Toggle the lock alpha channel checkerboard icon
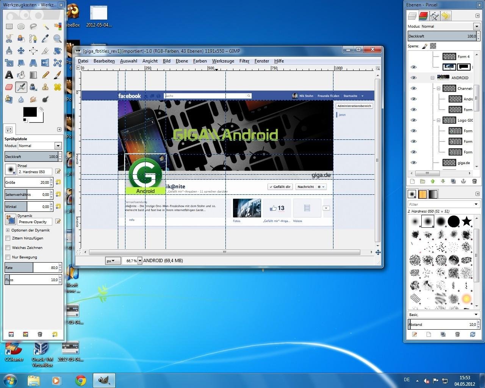The width and height of the screenshot is (485, 388). click(x=433, y=46)
